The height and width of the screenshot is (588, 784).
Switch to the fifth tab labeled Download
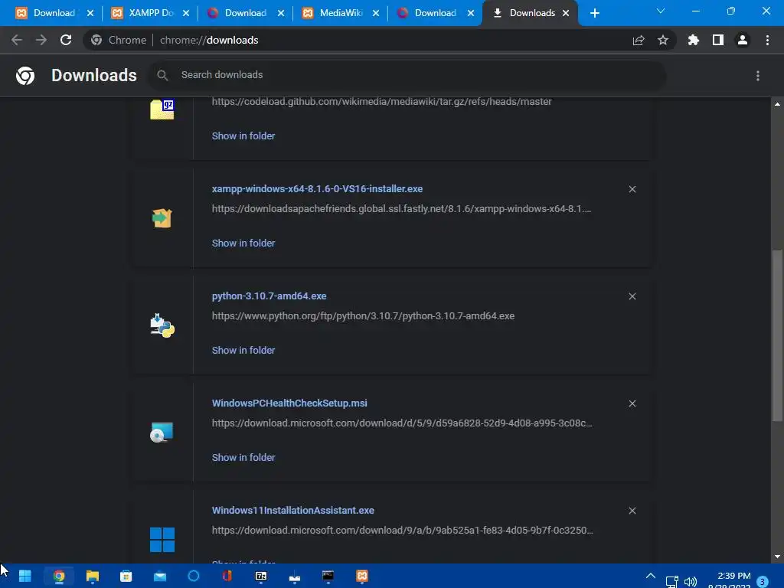[436, 13]
